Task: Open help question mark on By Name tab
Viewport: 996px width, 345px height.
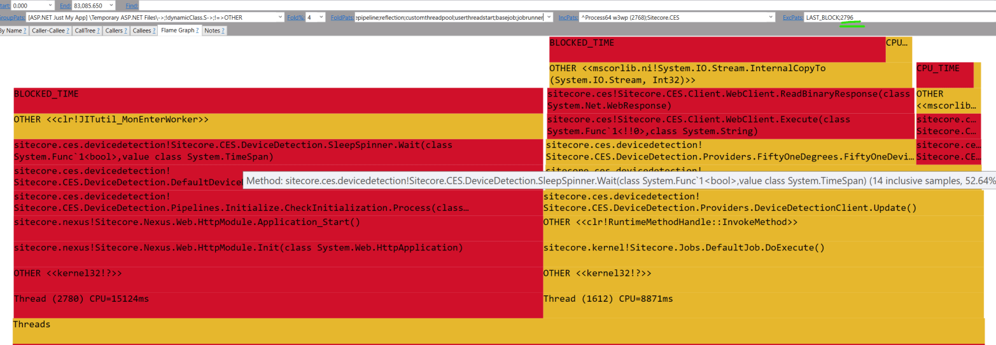Action: [x=25, y=30]
